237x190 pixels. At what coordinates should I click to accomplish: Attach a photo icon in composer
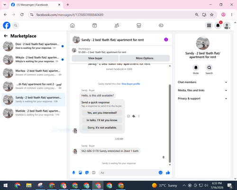80,172
